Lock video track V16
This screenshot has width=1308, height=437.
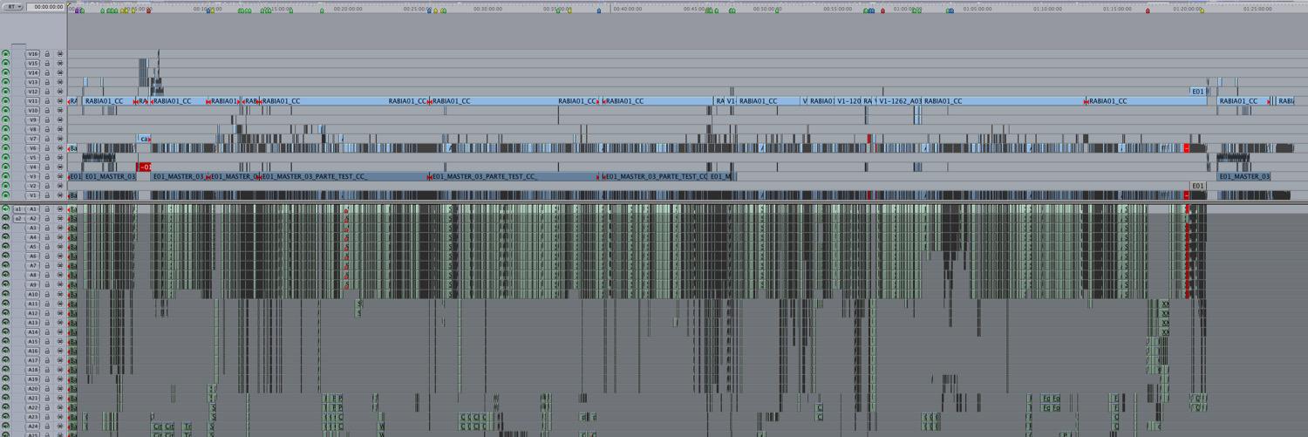pos(48,54)
